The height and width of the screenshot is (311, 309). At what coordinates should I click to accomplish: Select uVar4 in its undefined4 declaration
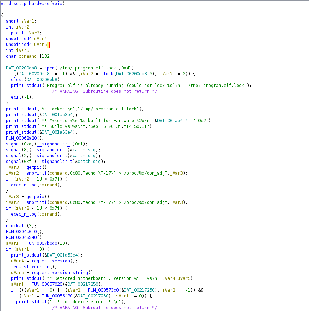pyautogui.click(x=40, y=39)
